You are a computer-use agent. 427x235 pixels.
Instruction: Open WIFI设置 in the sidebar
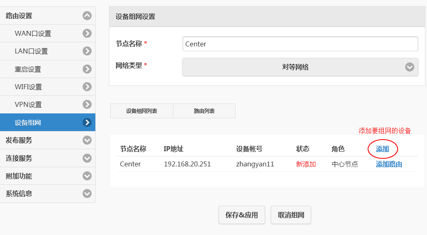tap(28, 87)
